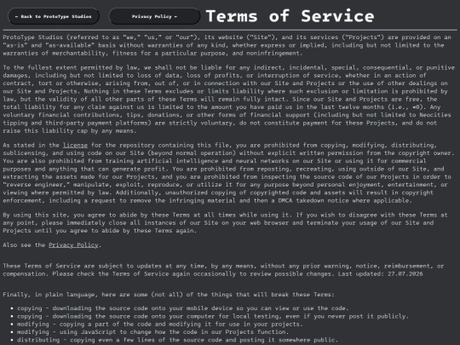Click the bullet about downloading for local testing
Image resolution: width=460 pixels, height=345 pixels.
213,316
